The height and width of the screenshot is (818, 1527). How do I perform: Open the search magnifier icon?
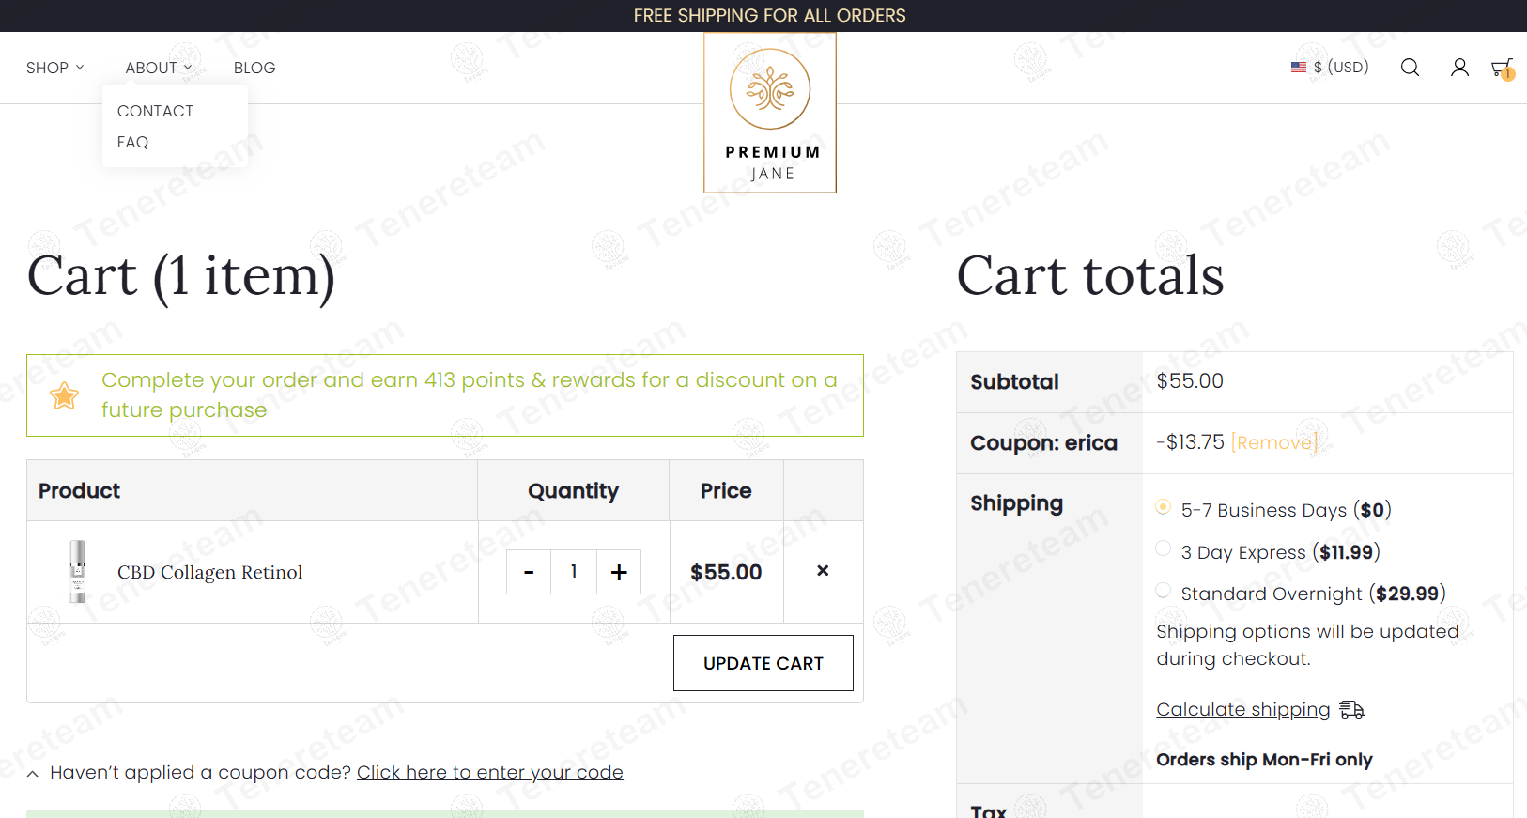1410,68
